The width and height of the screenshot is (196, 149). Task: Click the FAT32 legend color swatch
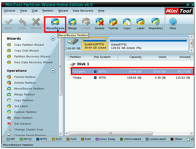coord(21,139)
